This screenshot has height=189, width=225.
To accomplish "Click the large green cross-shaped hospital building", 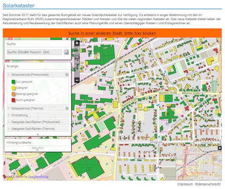I will (169, 115).
